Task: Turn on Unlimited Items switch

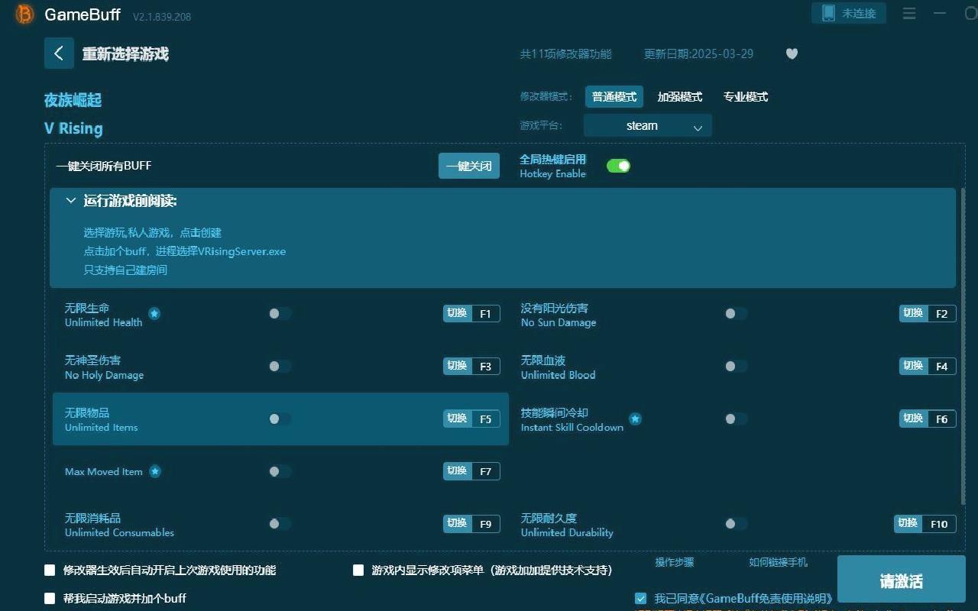Action: 280,419
